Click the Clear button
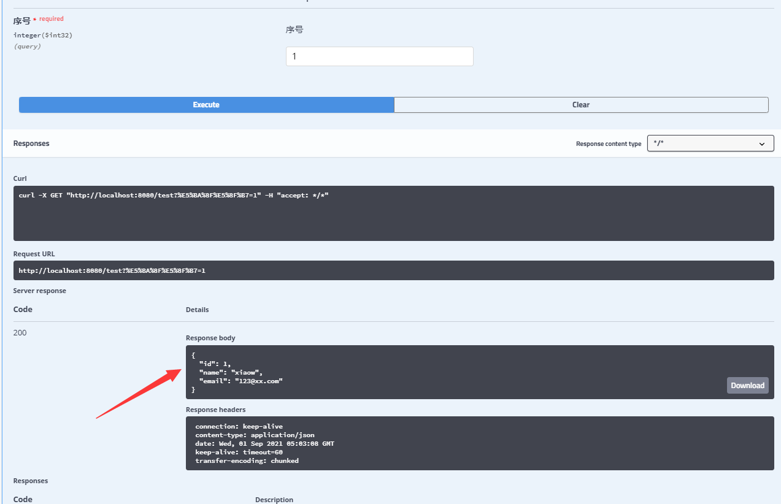The height and width of the screenshot is (504, 781). coord(581,105)
